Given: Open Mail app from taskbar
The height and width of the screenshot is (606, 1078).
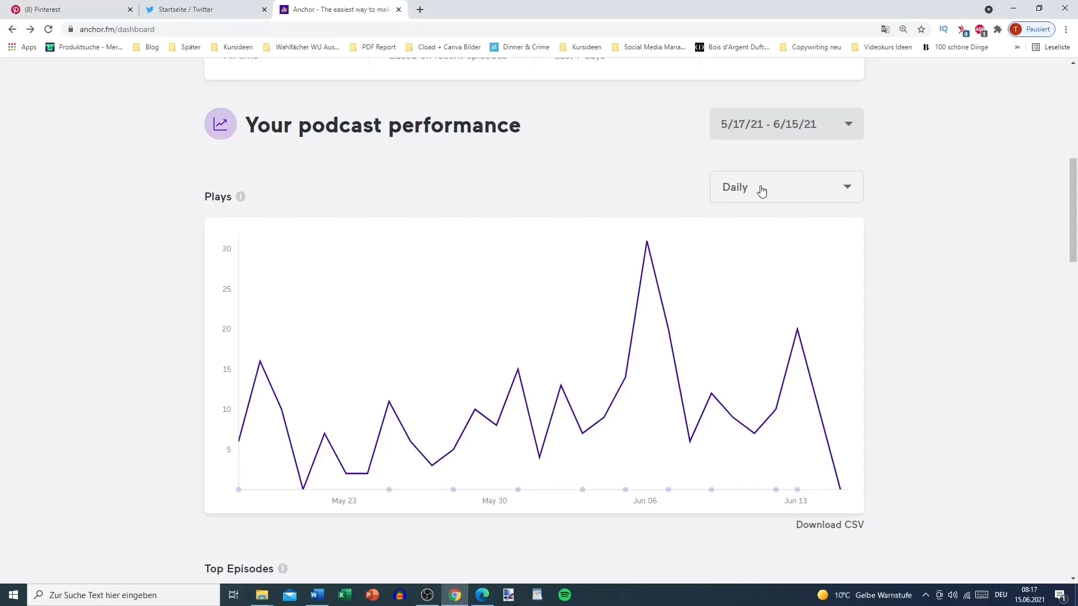Looking at the screenshot, I should click(290, 595).
